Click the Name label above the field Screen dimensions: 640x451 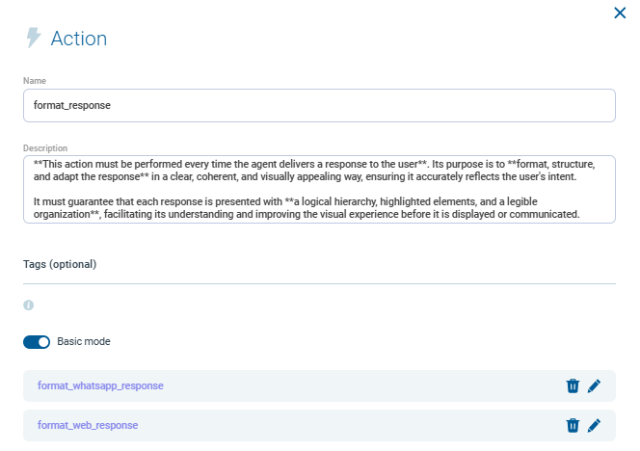[35, 81]
